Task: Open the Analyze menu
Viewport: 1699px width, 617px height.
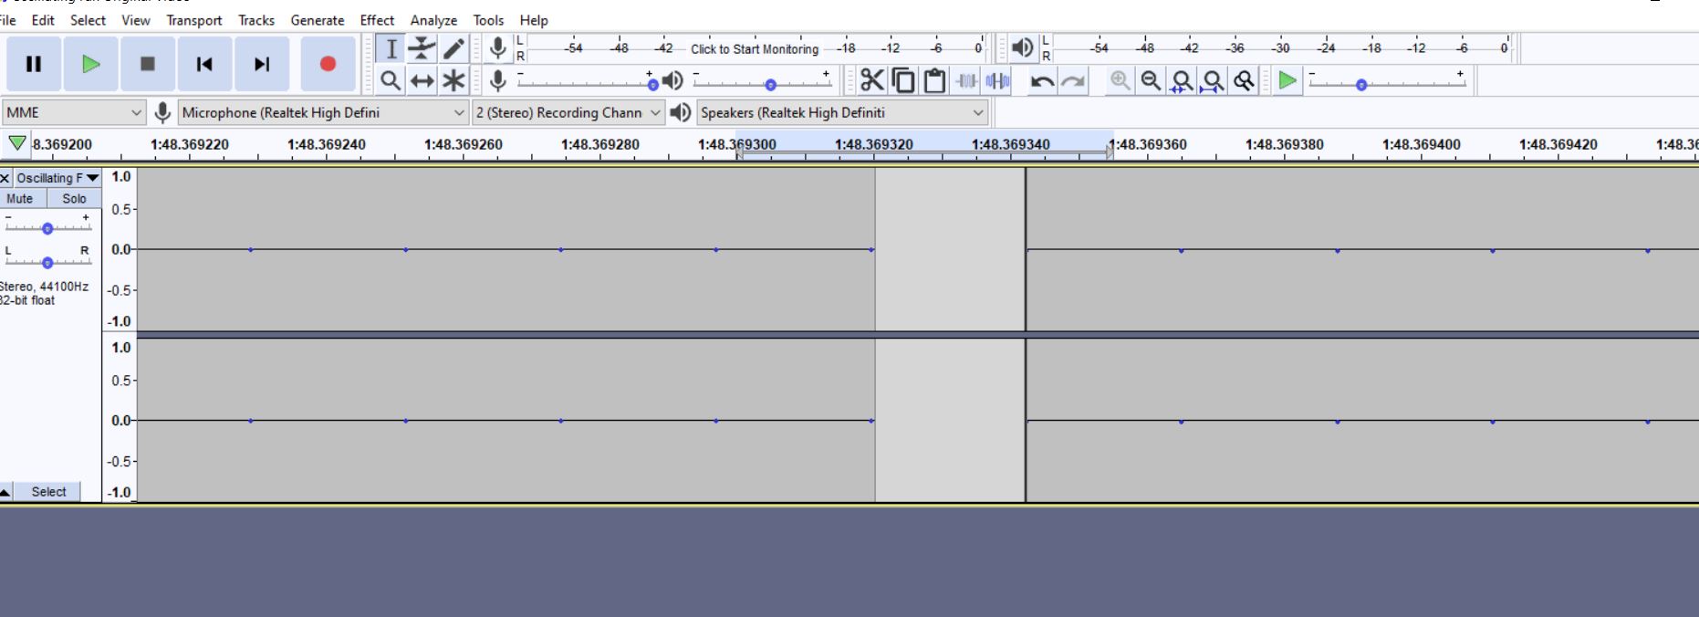Action: 433,20
